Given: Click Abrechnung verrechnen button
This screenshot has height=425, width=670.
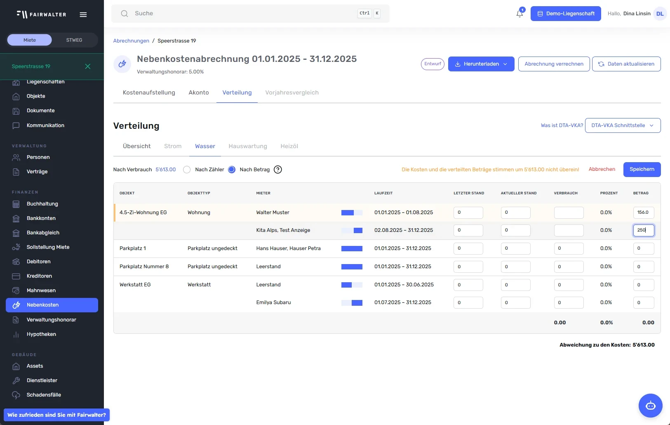Looking at the screenshot, I should (x=554, y=64).
